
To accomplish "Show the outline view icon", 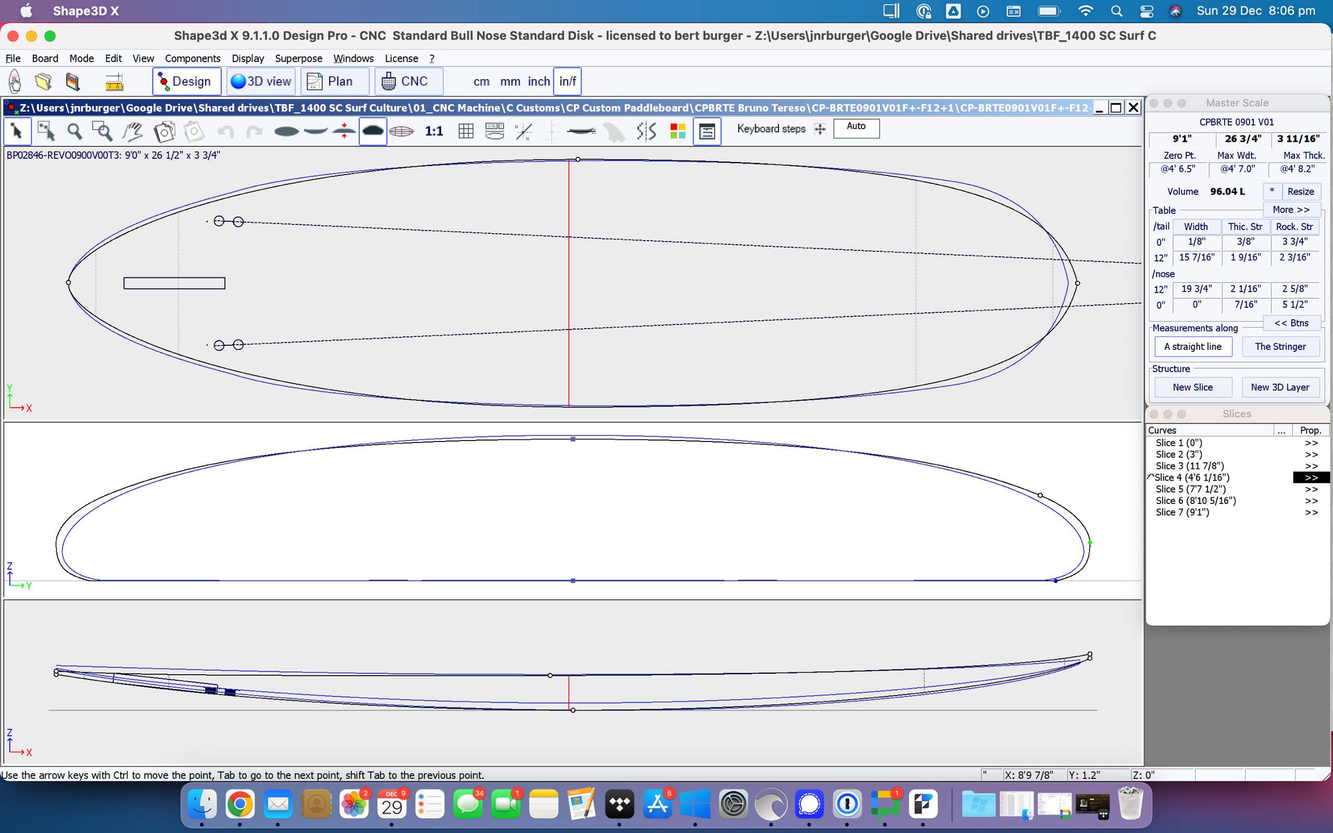I will click(286, 132).
